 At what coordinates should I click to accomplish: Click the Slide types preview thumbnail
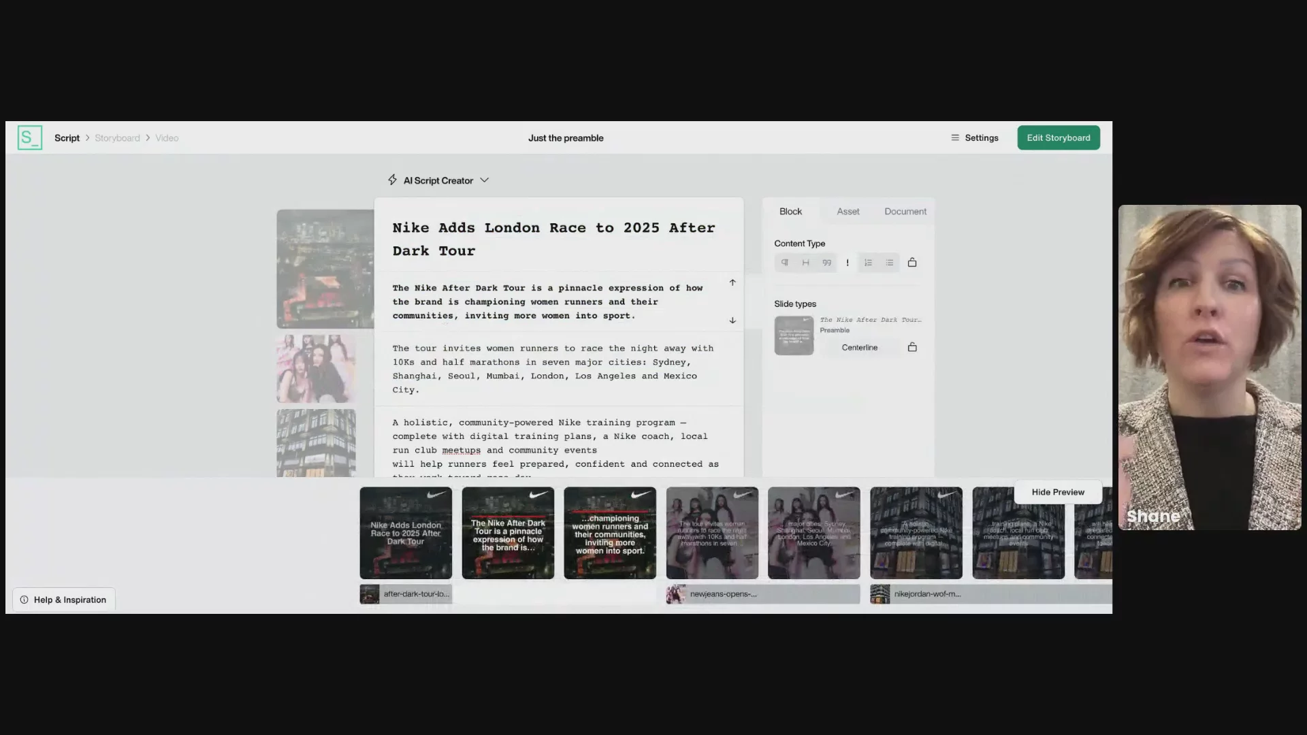coord(794,336)
